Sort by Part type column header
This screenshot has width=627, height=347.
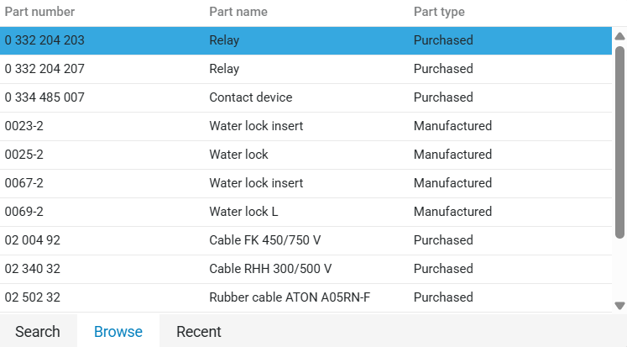tap(439, 12)
